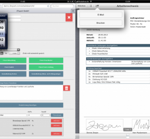Focus the ArtNr. input field
This screenshot has height=139, width=150.
(34, 115)
